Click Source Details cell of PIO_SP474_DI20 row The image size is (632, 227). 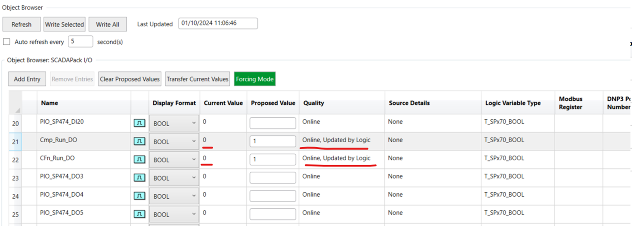coord(433,123)
